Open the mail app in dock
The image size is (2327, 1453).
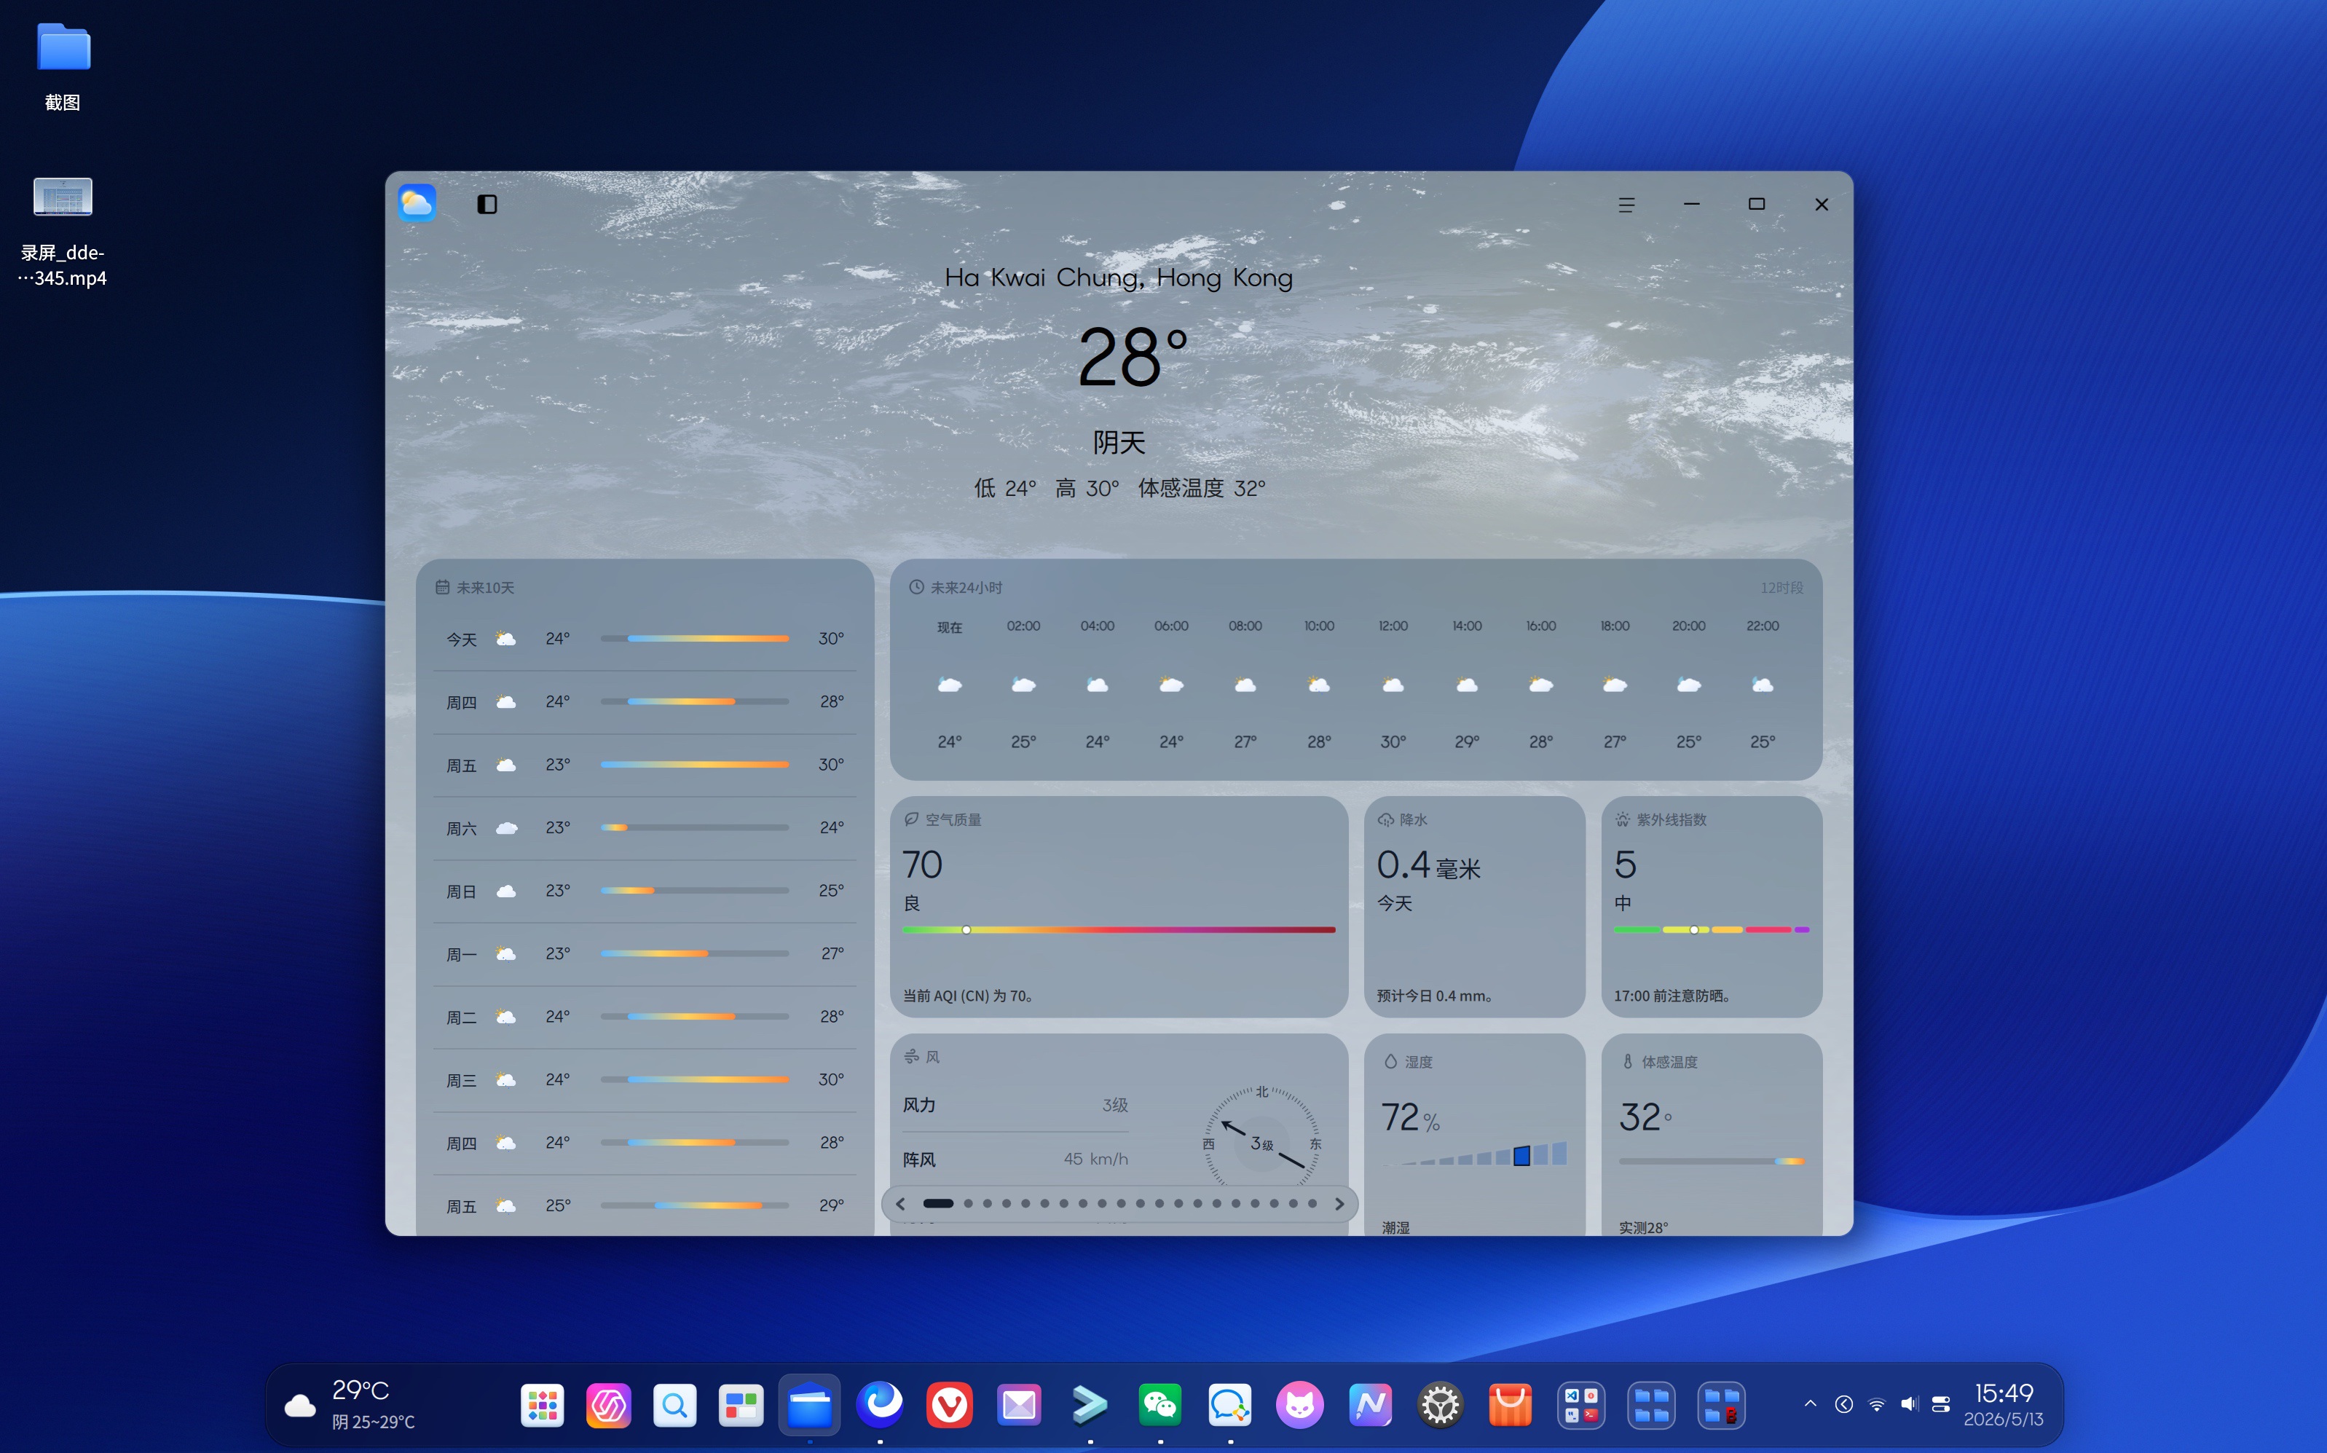(x=1020, y=1405)
